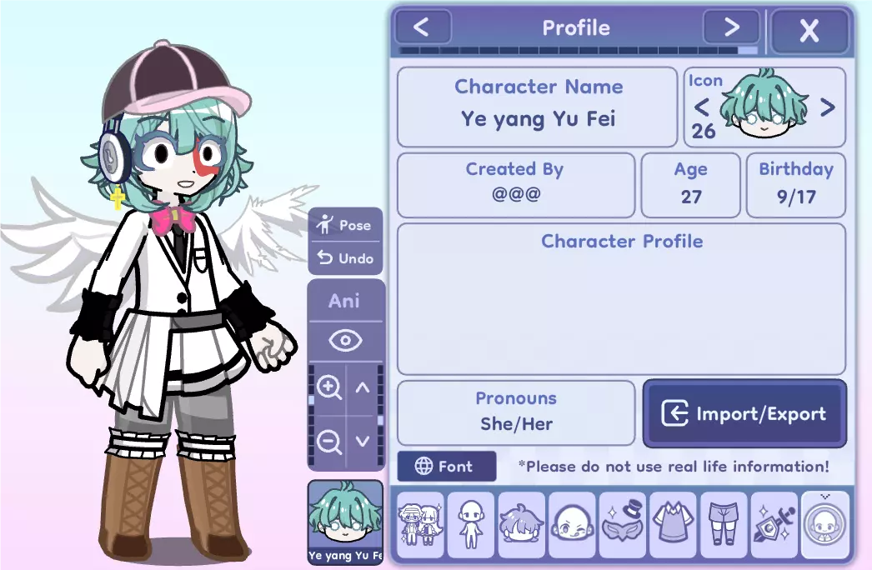The image size is (872, 570).
Task: Click the Import/Export button
Action: point(744,413)
